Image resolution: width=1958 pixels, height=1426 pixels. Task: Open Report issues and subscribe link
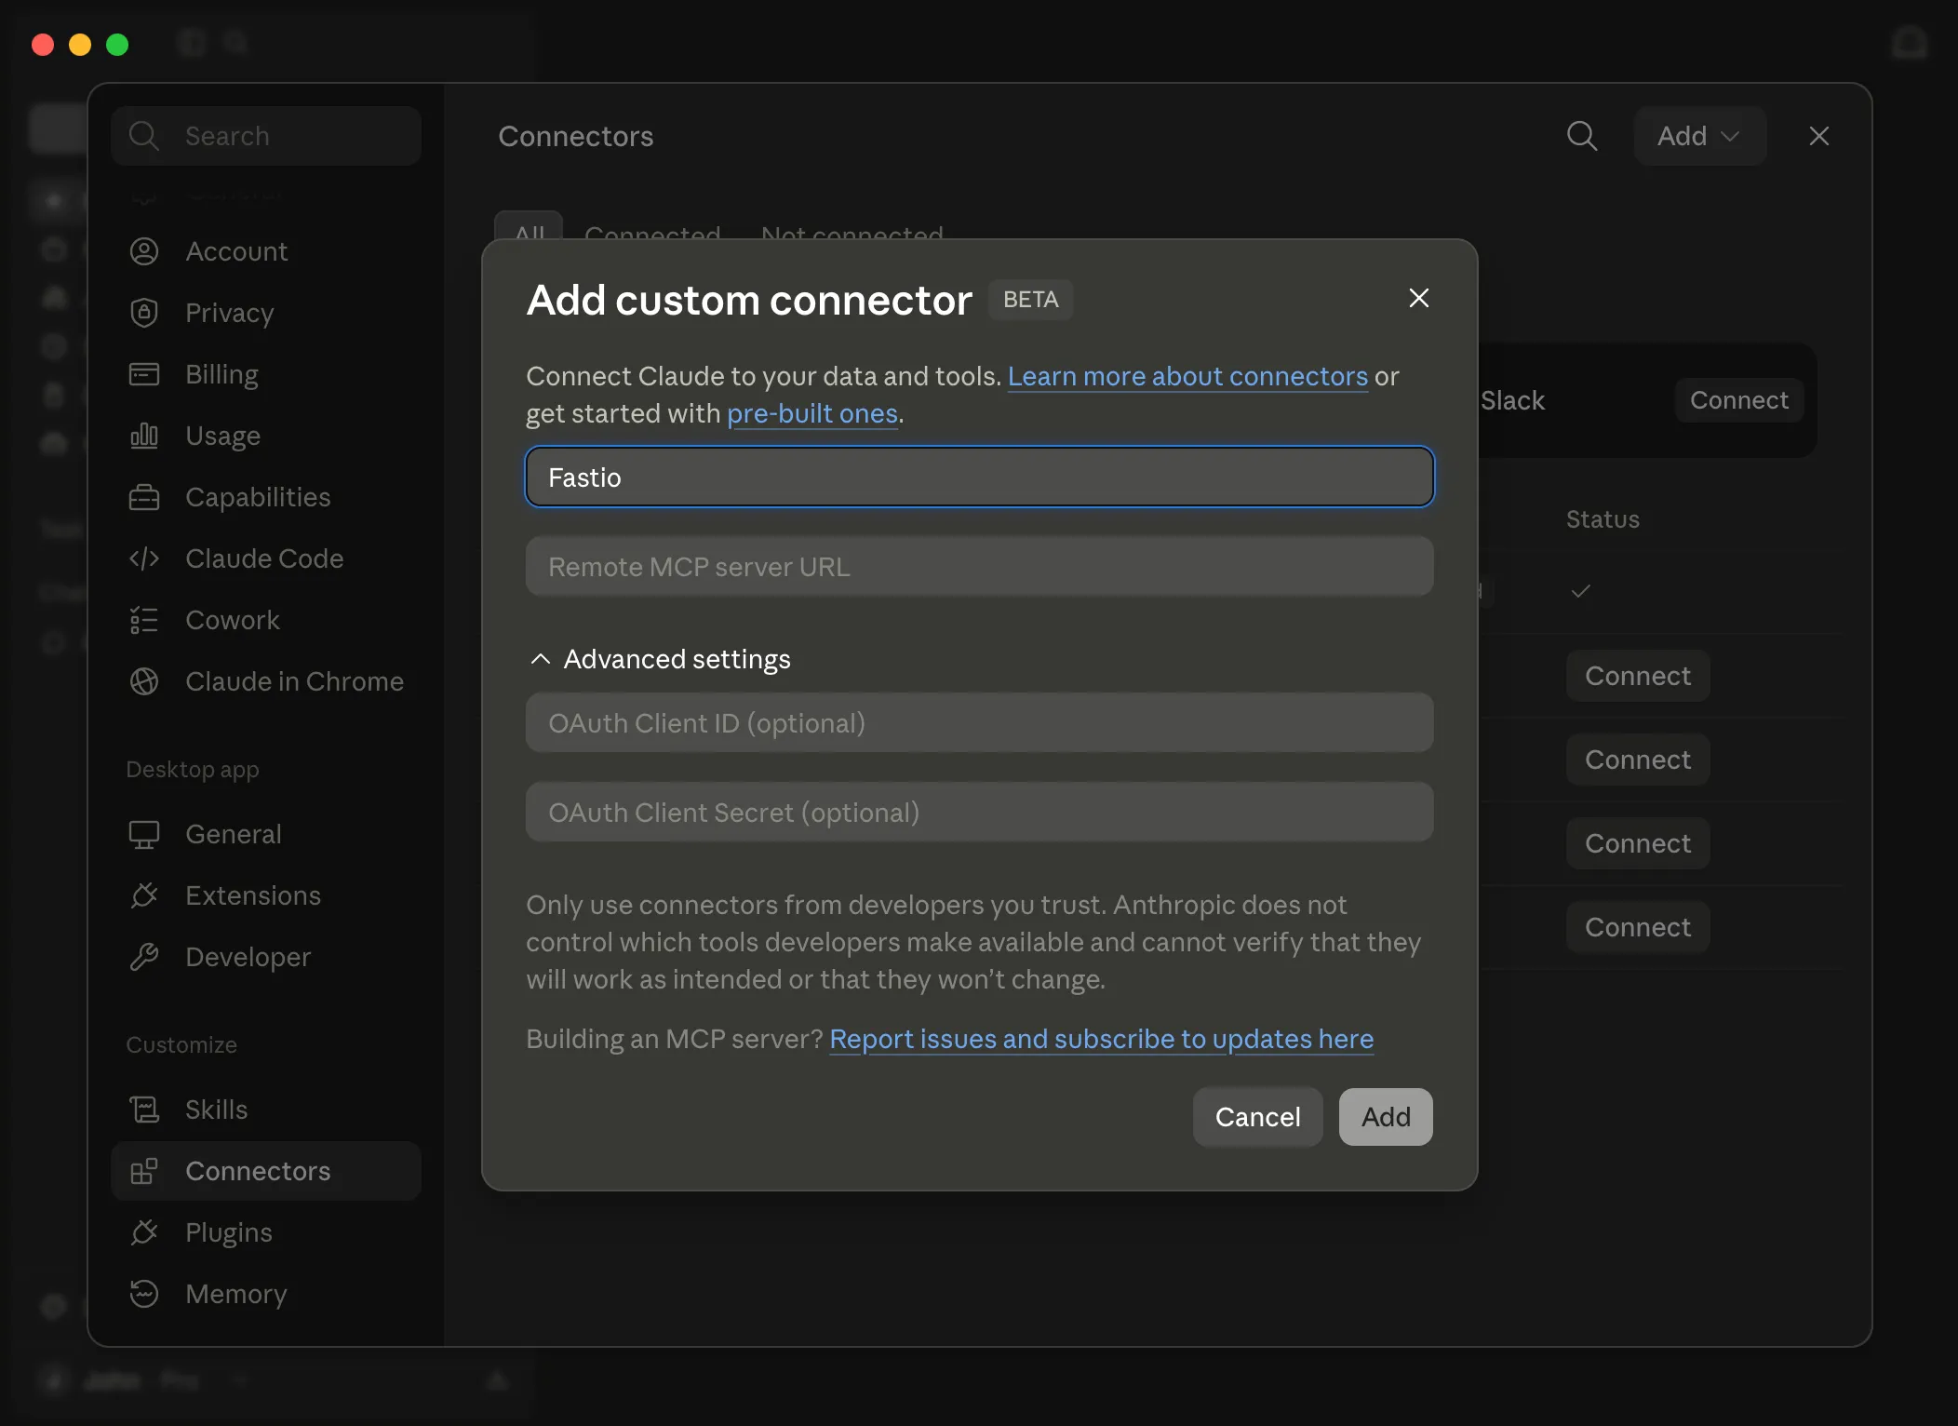[x=1101, y=1039]
